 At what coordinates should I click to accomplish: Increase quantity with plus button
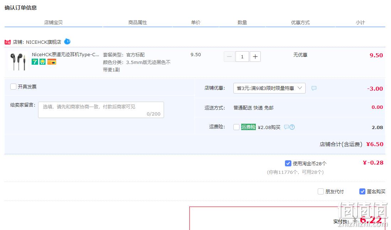(255, 57)
